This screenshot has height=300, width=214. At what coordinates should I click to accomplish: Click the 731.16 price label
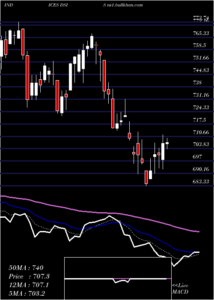point(201,95)
